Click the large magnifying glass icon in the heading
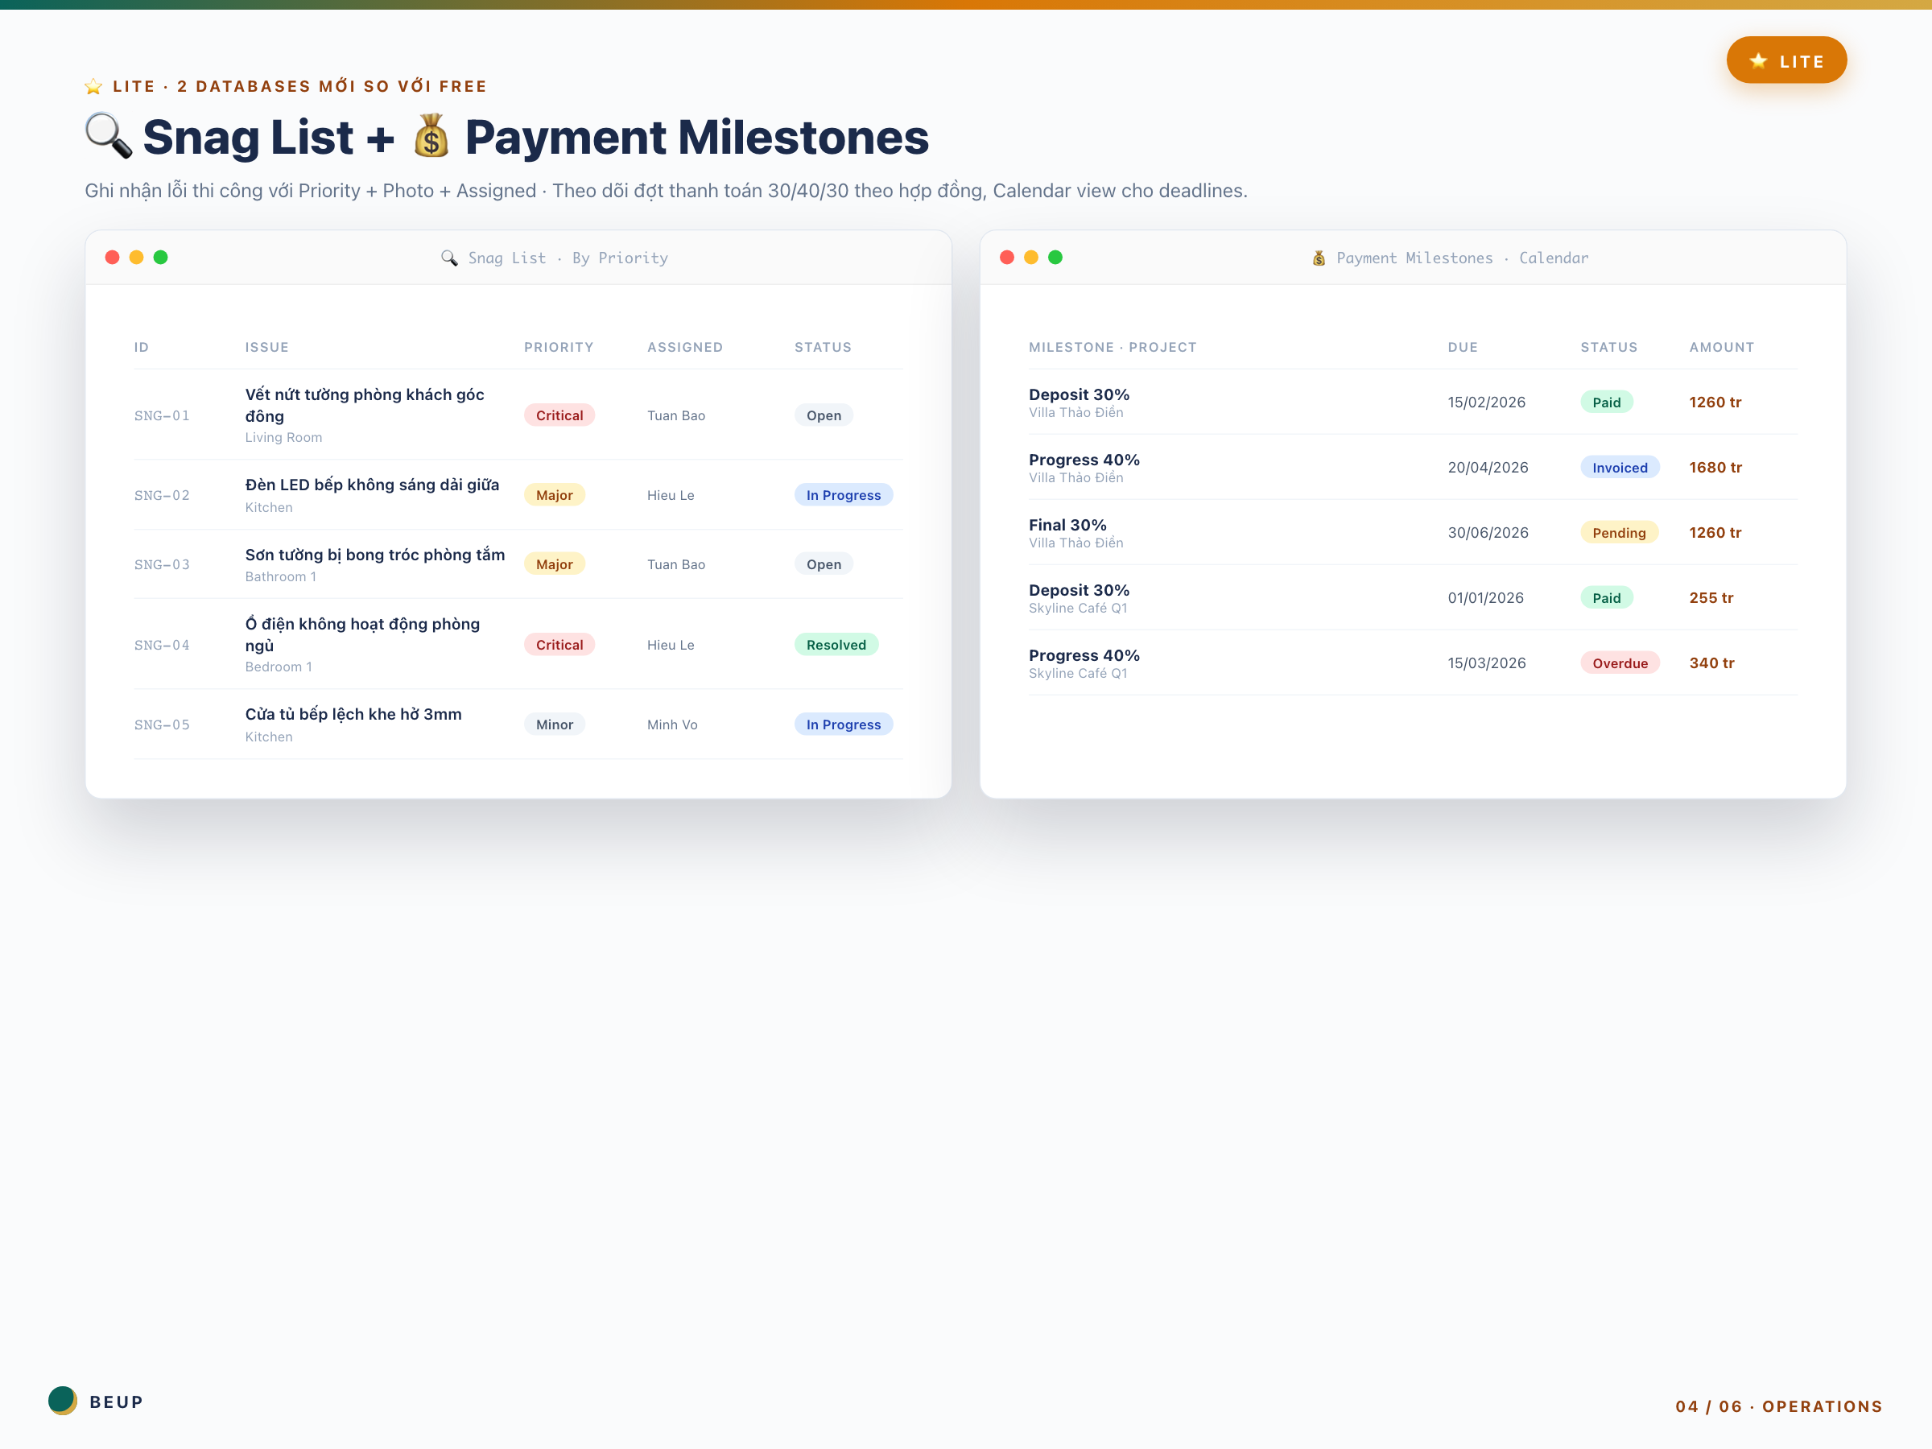Image resolution: width=1932 pixels, height=1449 pixels. pyautogui.click(x=109, y=136)
